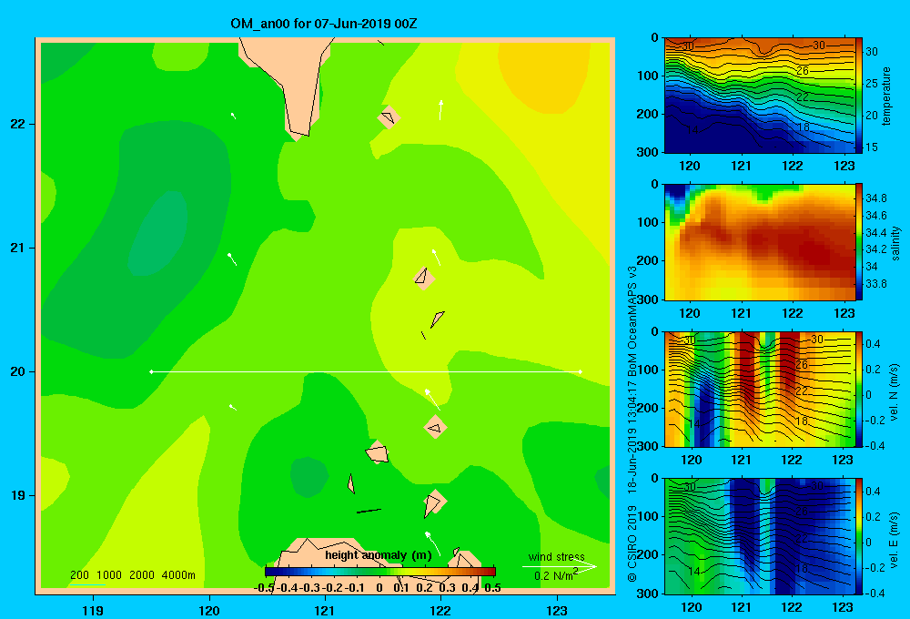Open the northward velocity section panel

pos(759,390)
